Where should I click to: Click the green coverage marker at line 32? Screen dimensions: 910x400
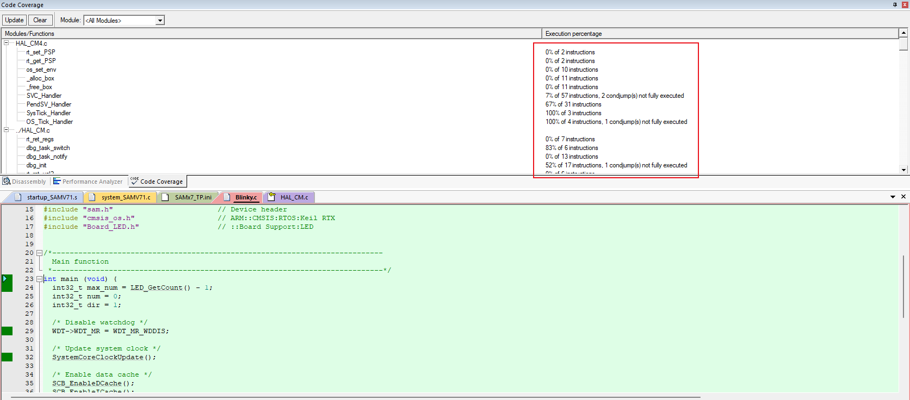click(x=7, y=357)
